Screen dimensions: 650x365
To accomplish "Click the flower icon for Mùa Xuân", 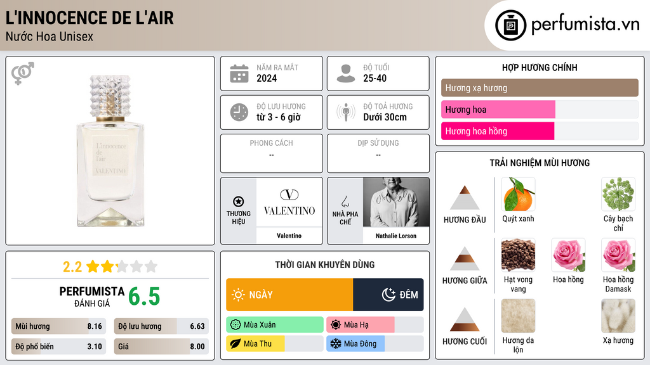I will point(235,325).
